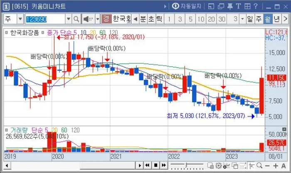
Task: Click the 08/01 date label
Action: (x=275, y=156)
